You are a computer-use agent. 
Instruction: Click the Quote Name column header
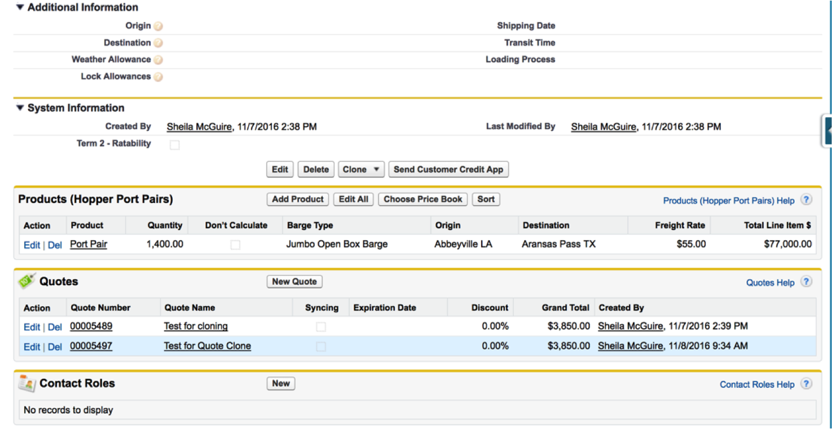(190, 308)
